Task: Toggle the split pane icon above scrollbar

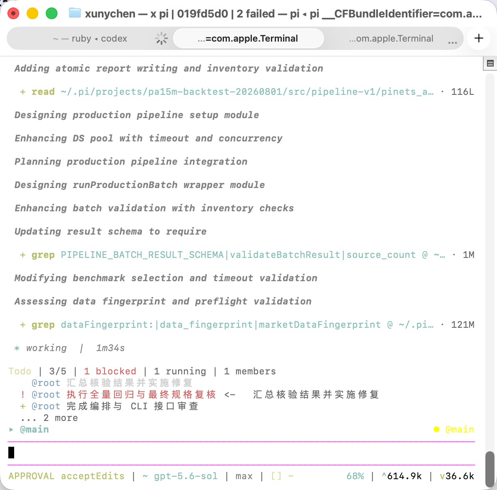Action: click(490, 63)
